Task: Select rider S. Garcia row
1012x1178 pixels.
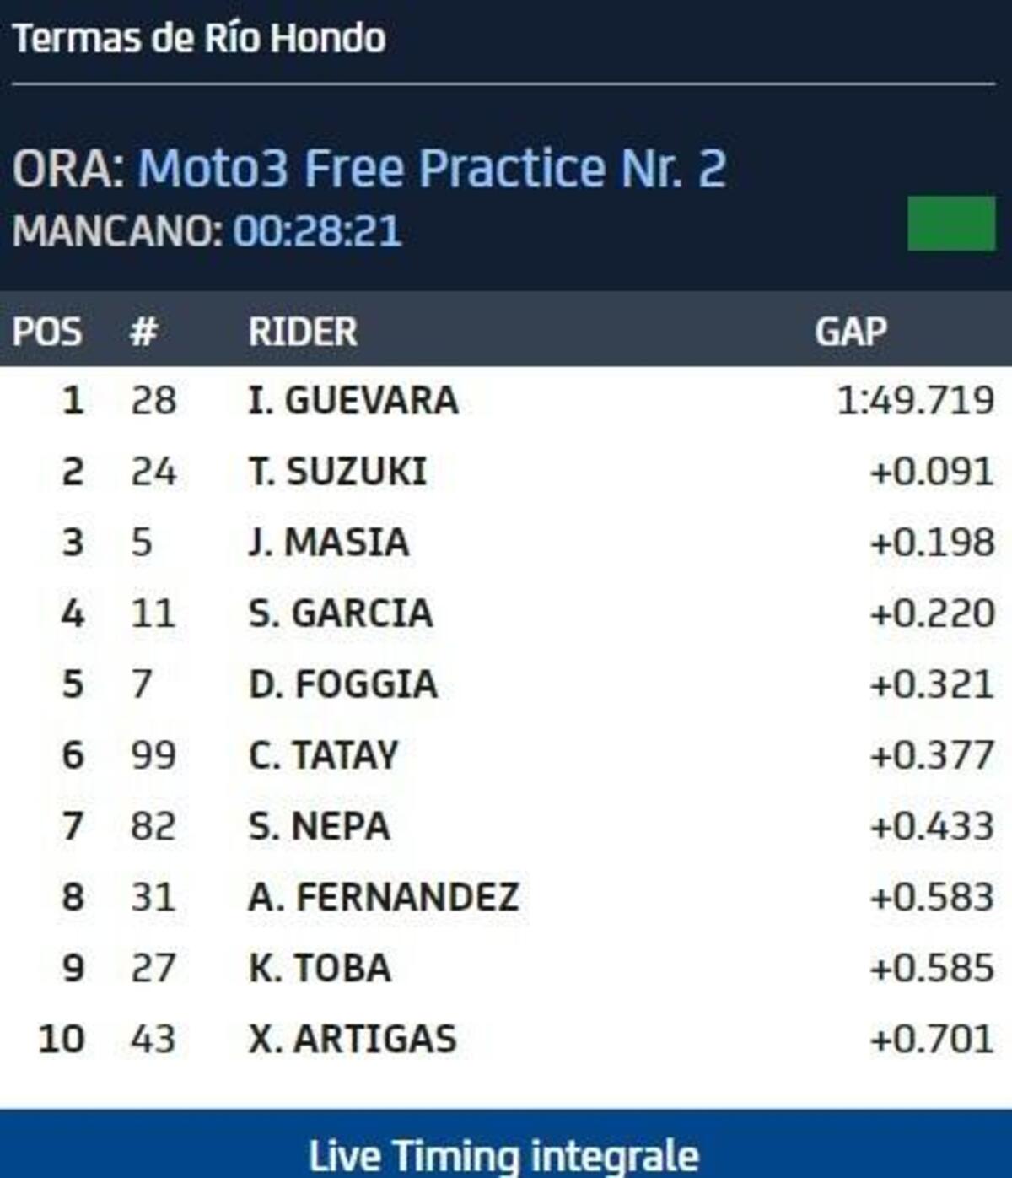Action: tap(341, 613)
